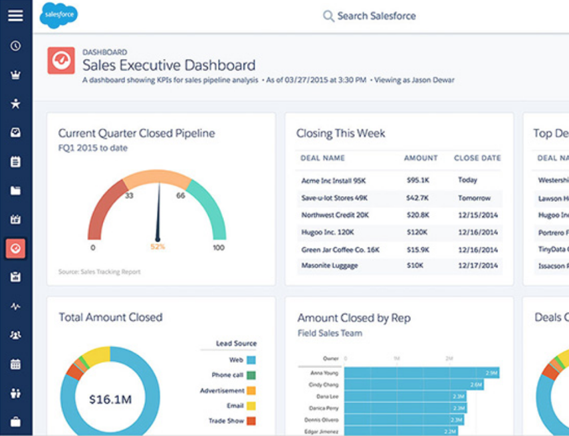
Task: Click the Web blue legend swatch
Action: click(x=251, y=360)
